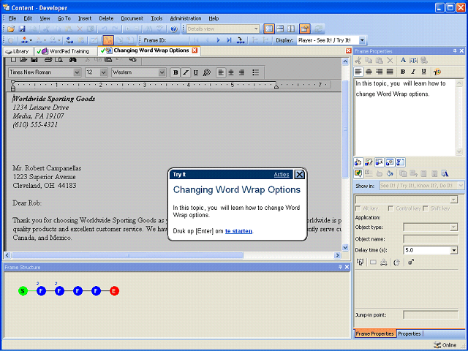This screenshot has height=351, width=468.
Task: Click the 'te starten' link
Action: point(238,231)
